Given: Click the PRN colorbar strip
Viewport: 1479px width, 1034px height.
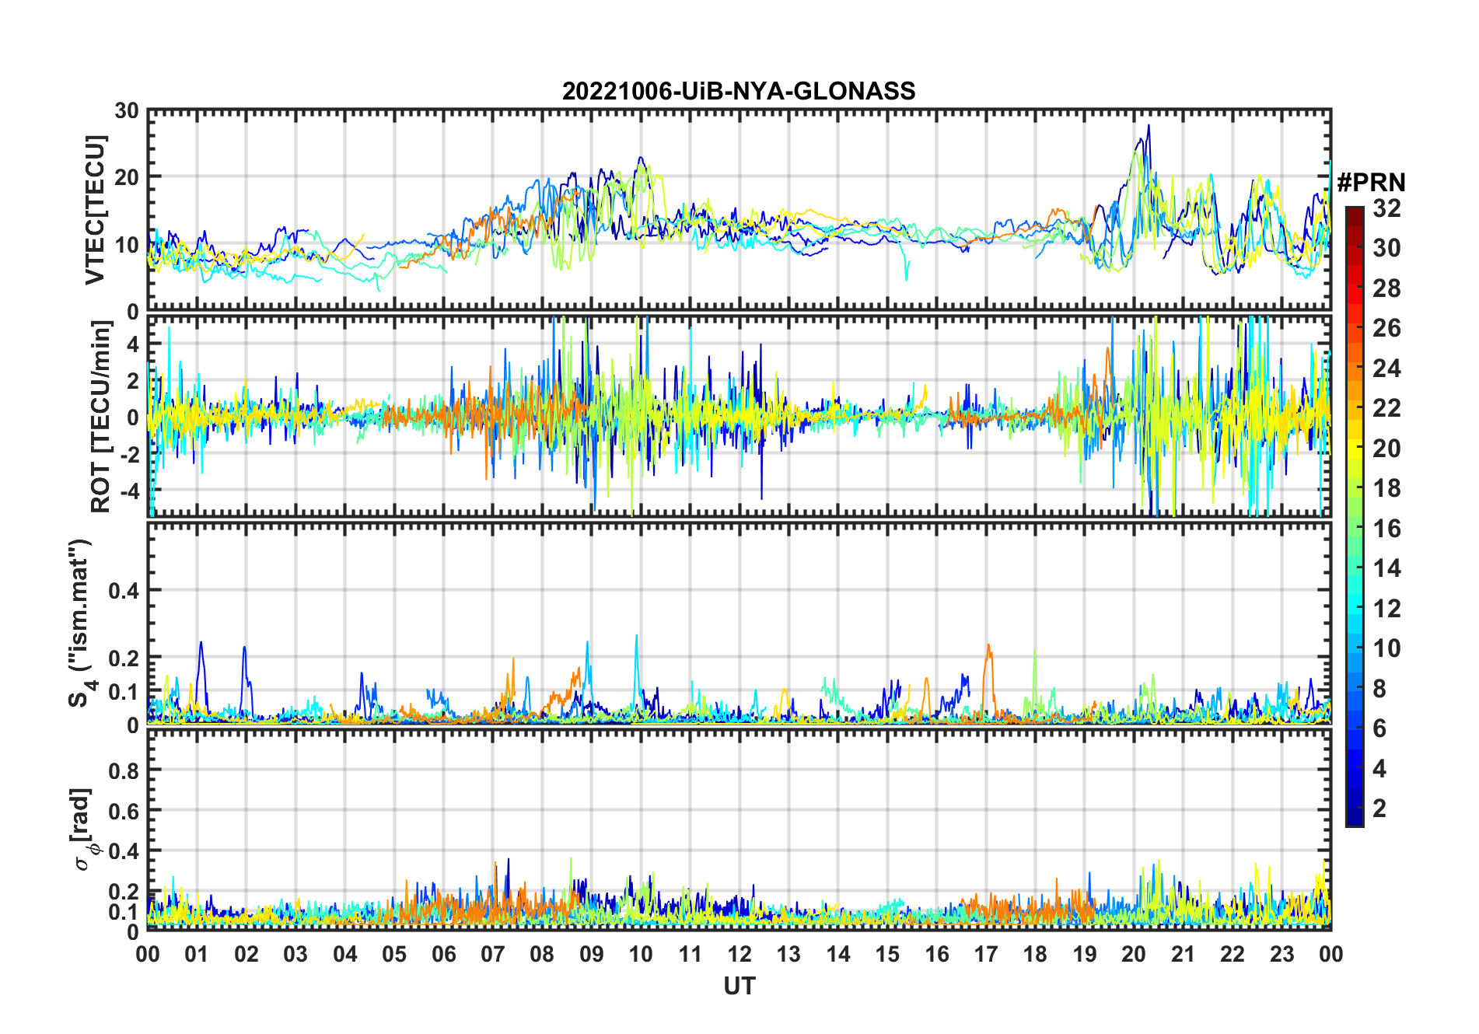Looking at the screenshot, I should [x=1355, y=516].
